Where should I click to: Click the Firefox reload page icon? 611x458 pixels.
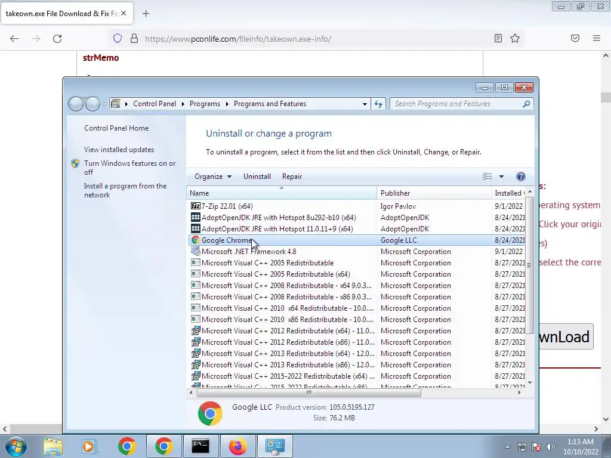pos(57,39)
